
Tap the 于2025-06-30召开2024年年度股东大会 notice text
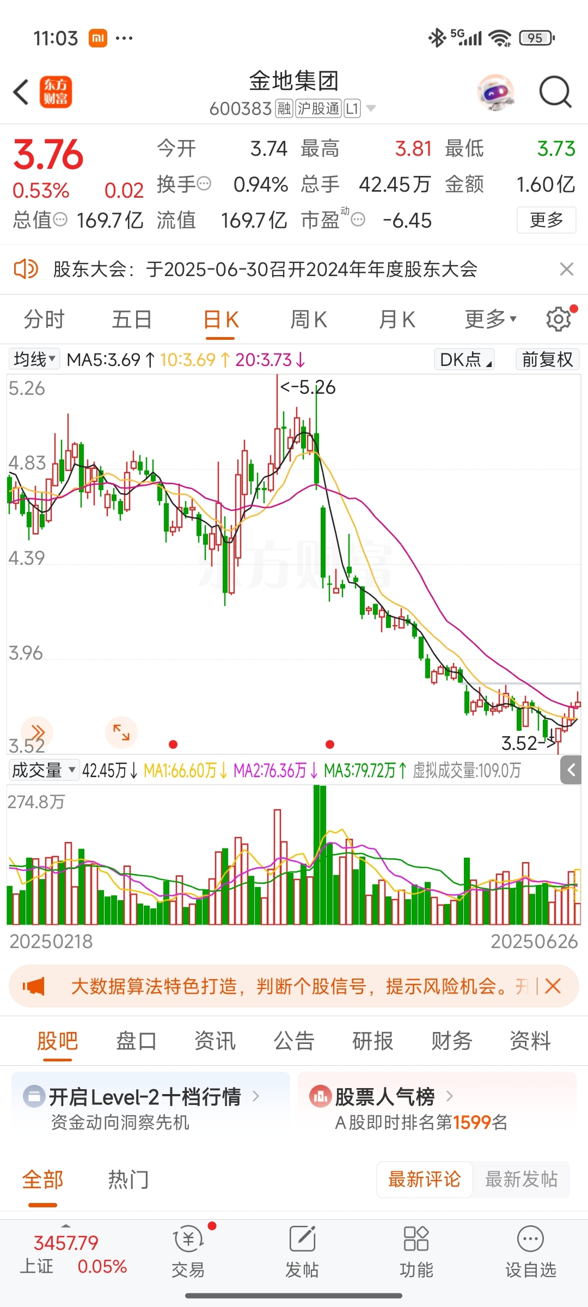coord(312,269)
